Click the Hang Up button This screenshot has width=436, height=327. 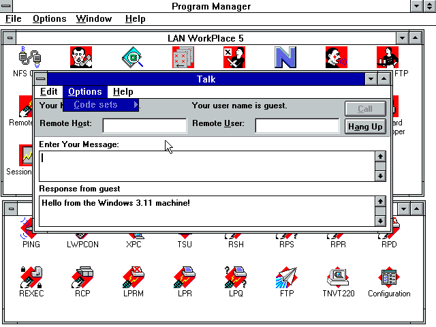click(365, 127)
